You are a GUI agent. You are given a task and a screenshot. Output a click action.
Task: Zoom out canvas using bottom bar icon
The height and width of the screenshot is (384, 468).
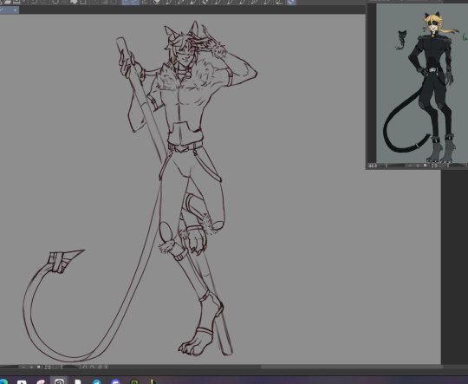(x=23, y=367)
